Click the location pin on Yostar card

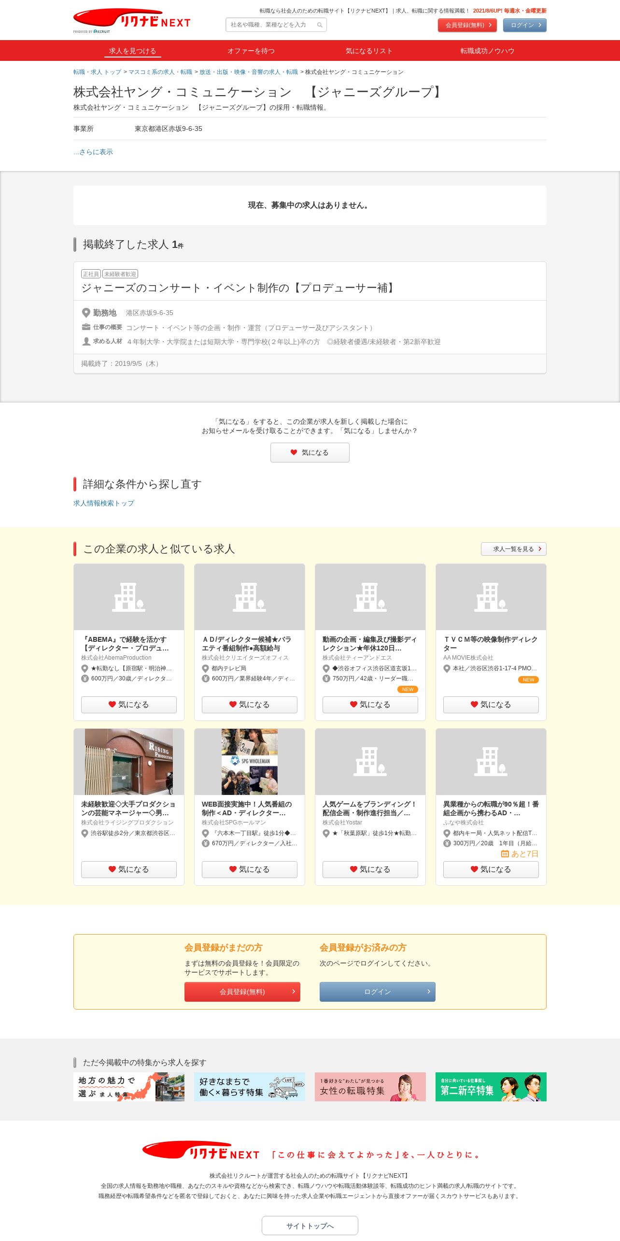(x=326, y=834)
